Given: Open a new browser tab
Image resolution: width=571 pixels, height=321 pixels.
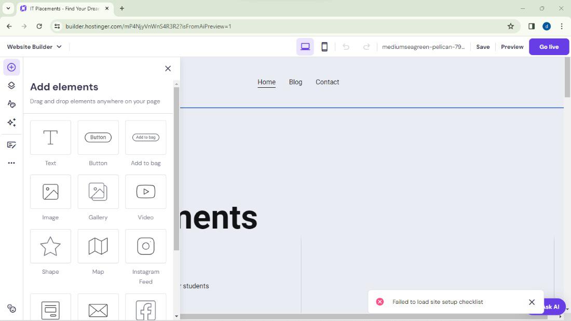Looking at the screenshot, I should (121, 8).
